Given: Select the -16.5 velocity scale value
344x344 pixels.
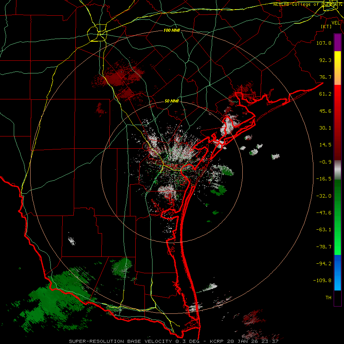Looking at the screenshot, I should (x=324, y=179).
